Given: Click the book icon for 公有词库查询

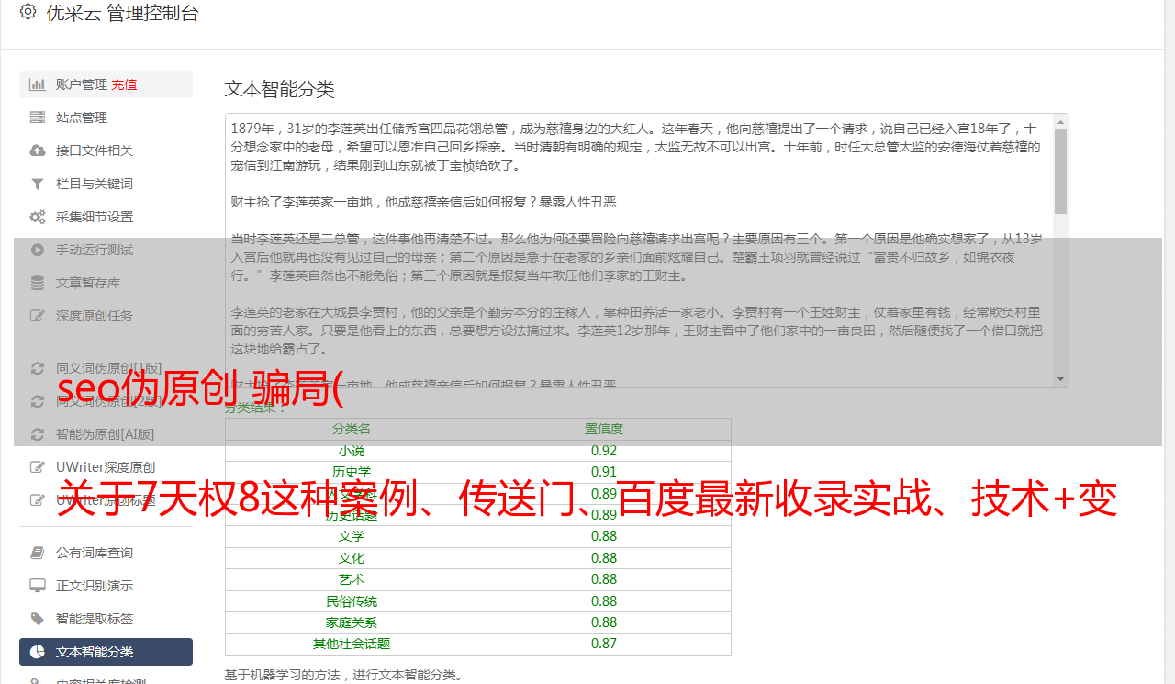Looking at the screenshot, I should 38,553.
